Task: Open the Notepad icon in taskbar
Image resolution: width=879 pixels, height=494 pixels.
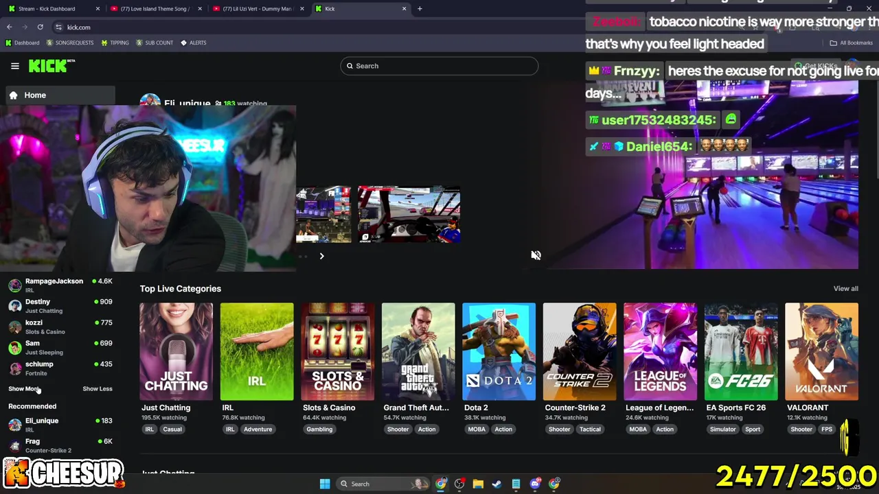Action: click(x=516, y=484)
